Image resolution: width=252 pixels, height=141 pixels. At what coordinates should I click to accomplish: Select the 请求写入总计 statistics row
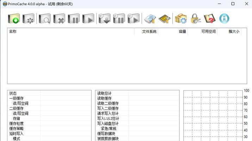click(137, 114)
